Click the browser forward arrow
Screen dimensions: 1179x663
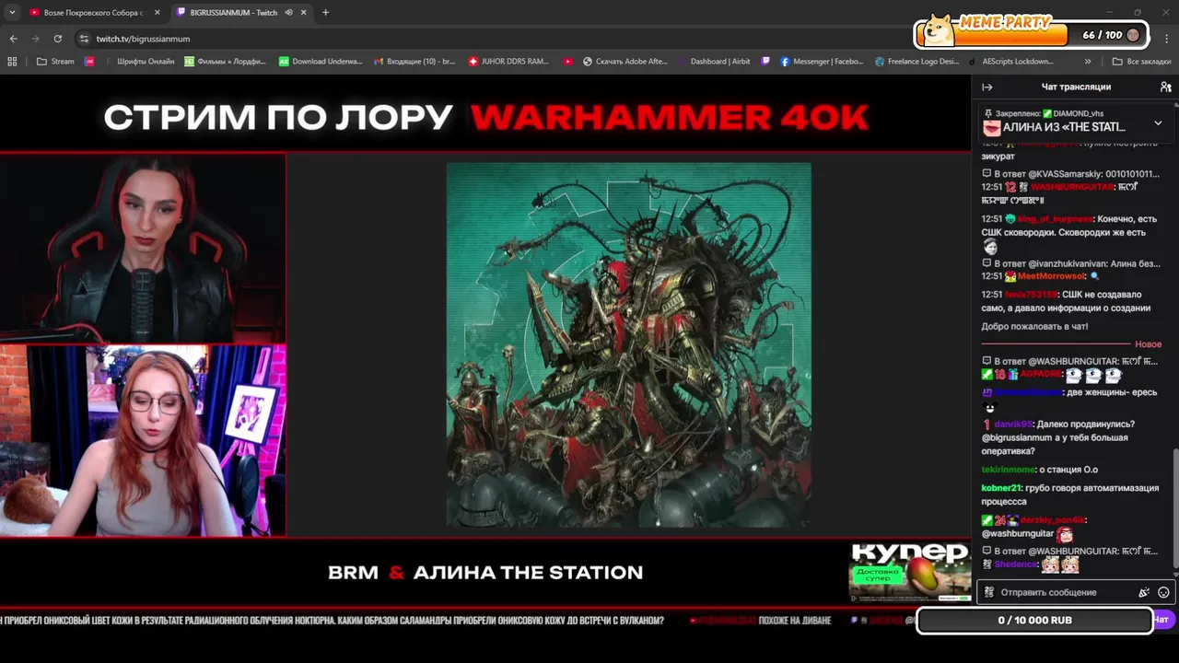point(35,39)
